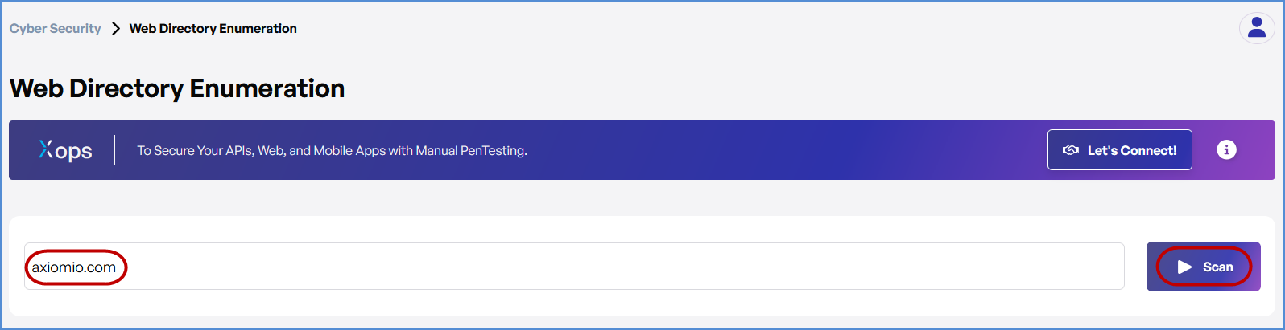1285x330 pixels.
Task: Start the scan with the Scan button
Action: tap(1203, 267)
